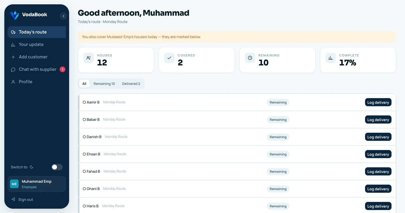Switch to the Remaining 10 tab

[104, 84]
